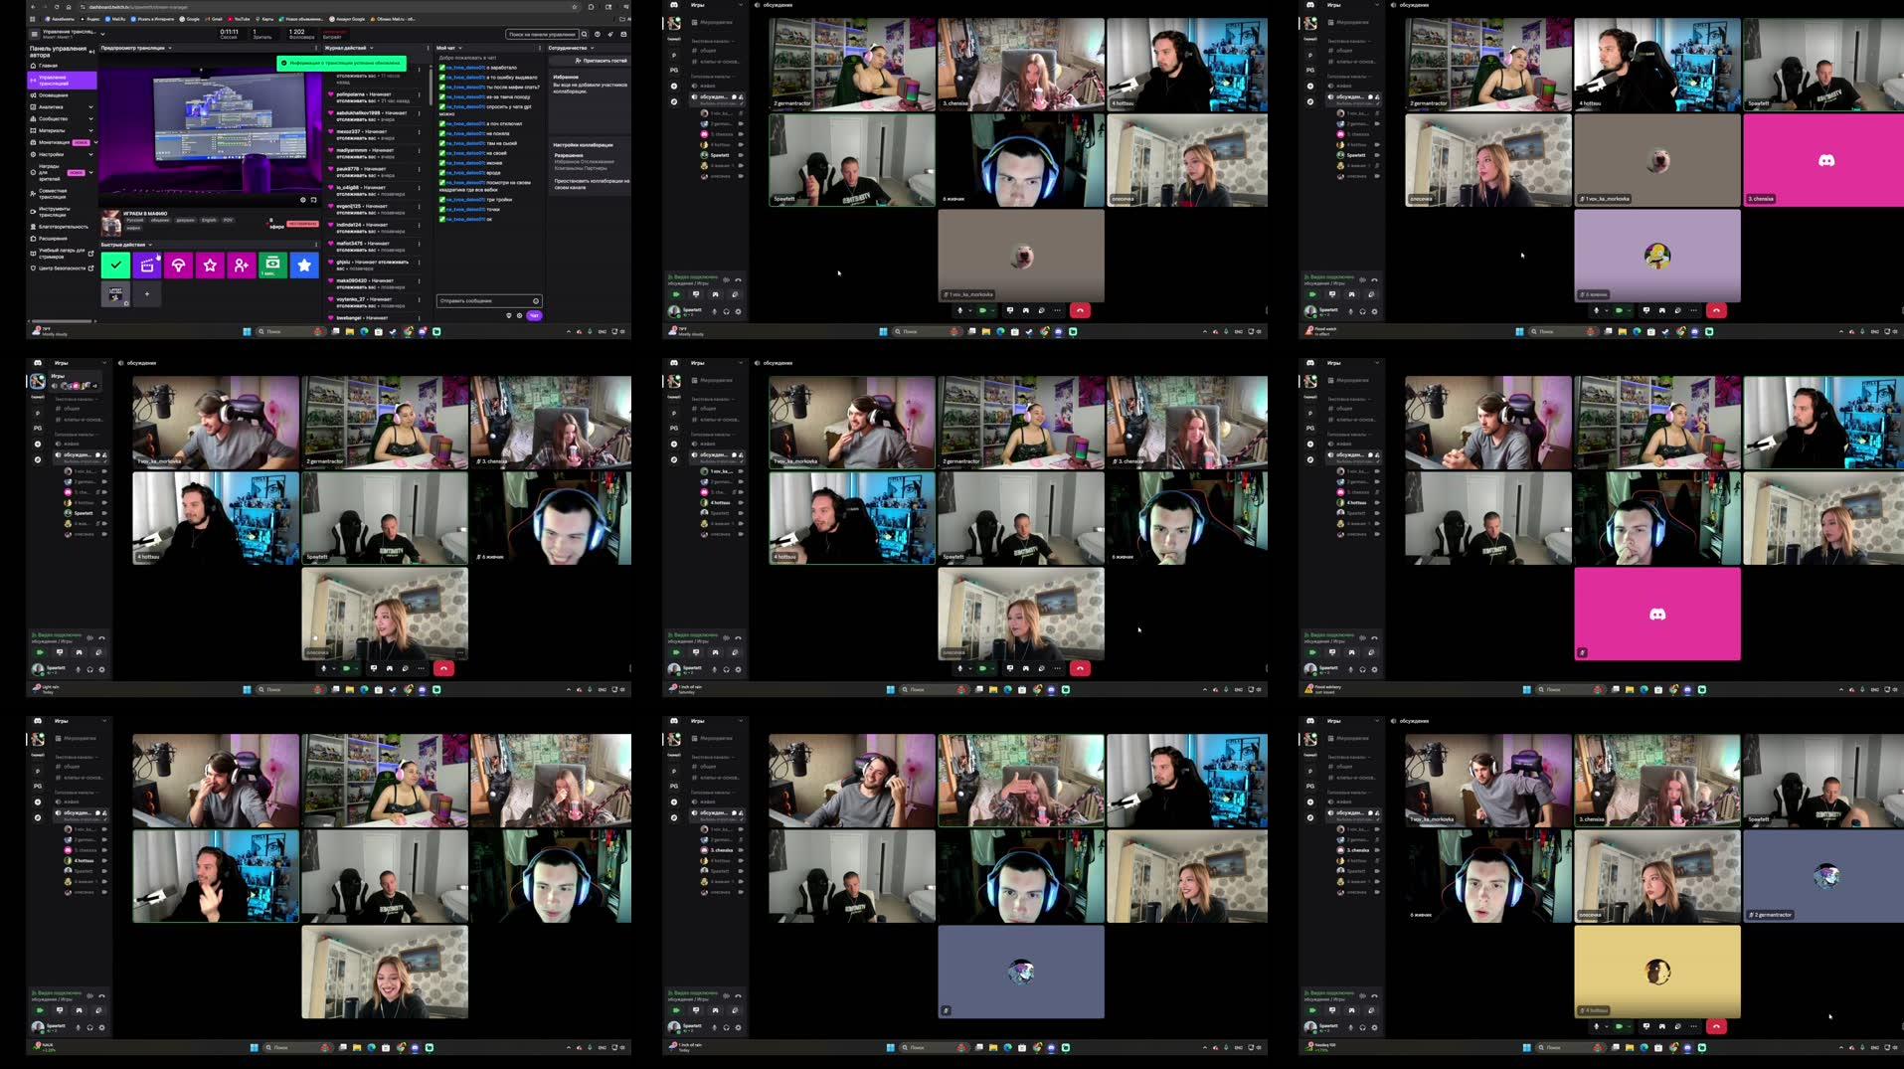
Task: Expand the Награды для зрителей section
Action: 91,172
